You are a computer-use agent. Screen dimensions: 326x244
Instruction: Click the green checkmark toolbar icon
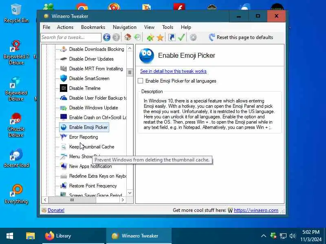(181, 37)
